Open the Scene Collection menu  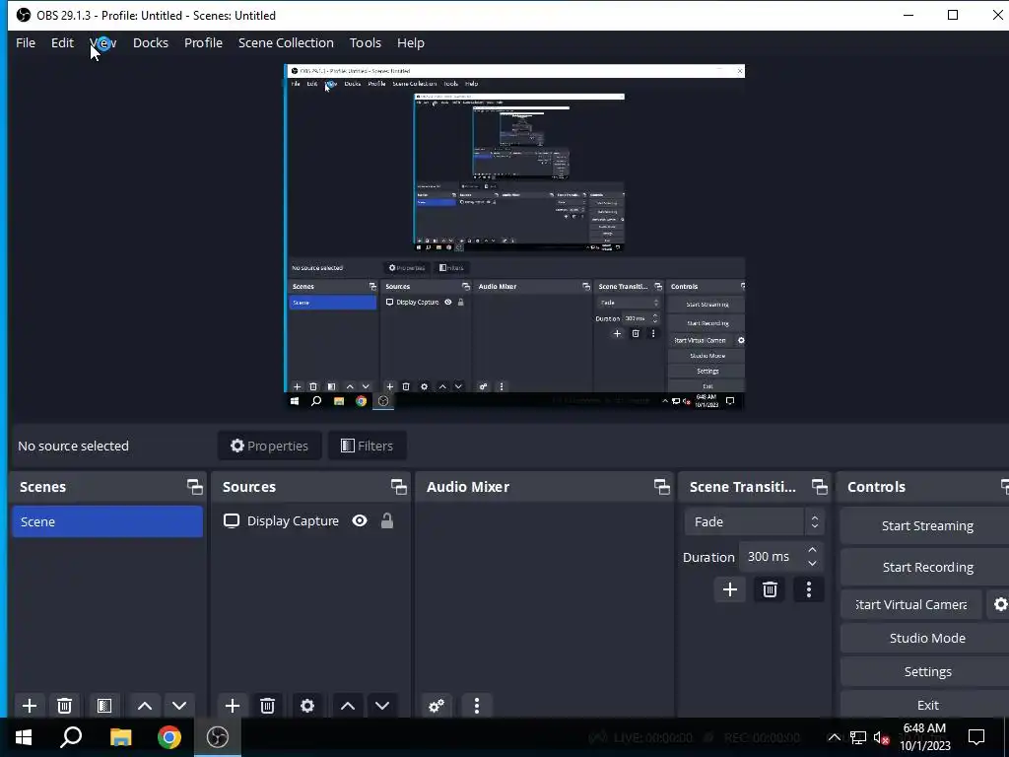(x=286, y=42)
